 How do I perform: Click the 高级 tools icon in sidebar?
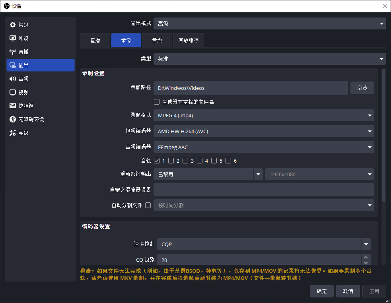pos(13,133)
